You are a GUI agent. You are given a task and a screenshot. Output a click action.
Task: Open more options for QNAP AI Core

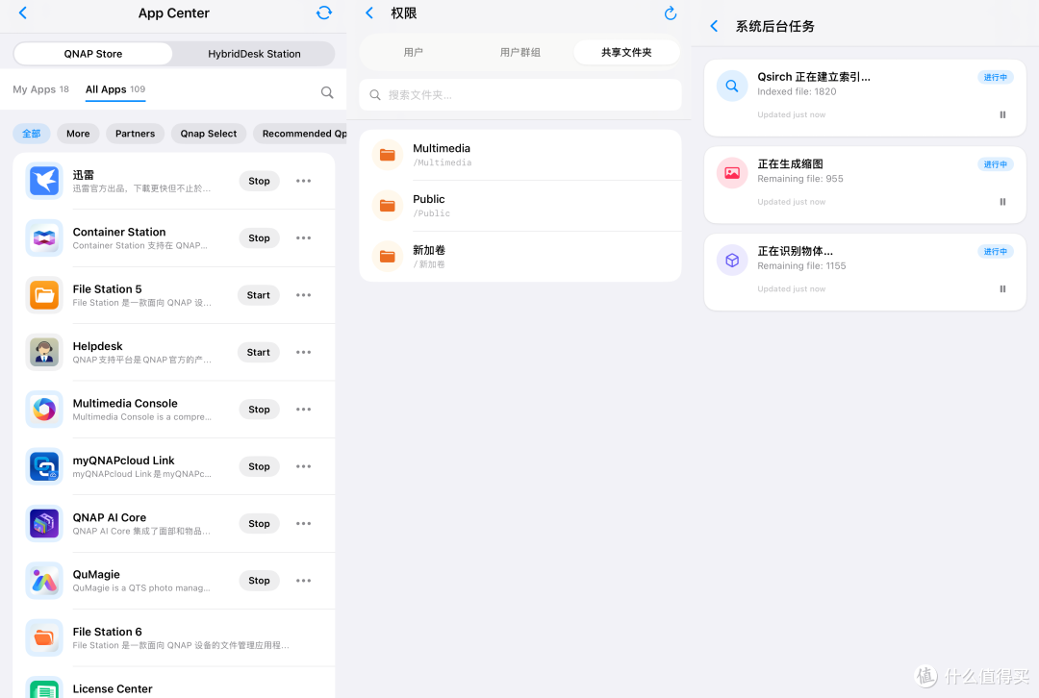click(303, 523)
